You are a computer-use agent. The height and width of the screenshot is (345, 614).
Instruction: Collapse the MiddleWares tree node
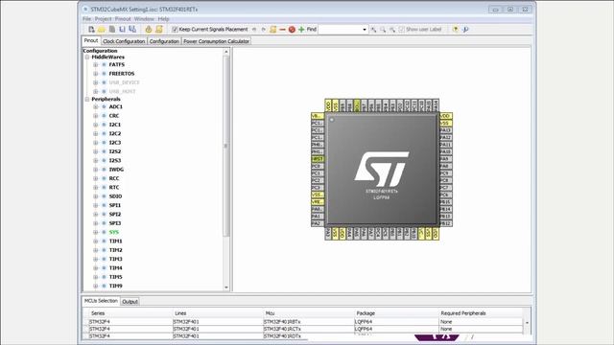(x=87, y=57)
